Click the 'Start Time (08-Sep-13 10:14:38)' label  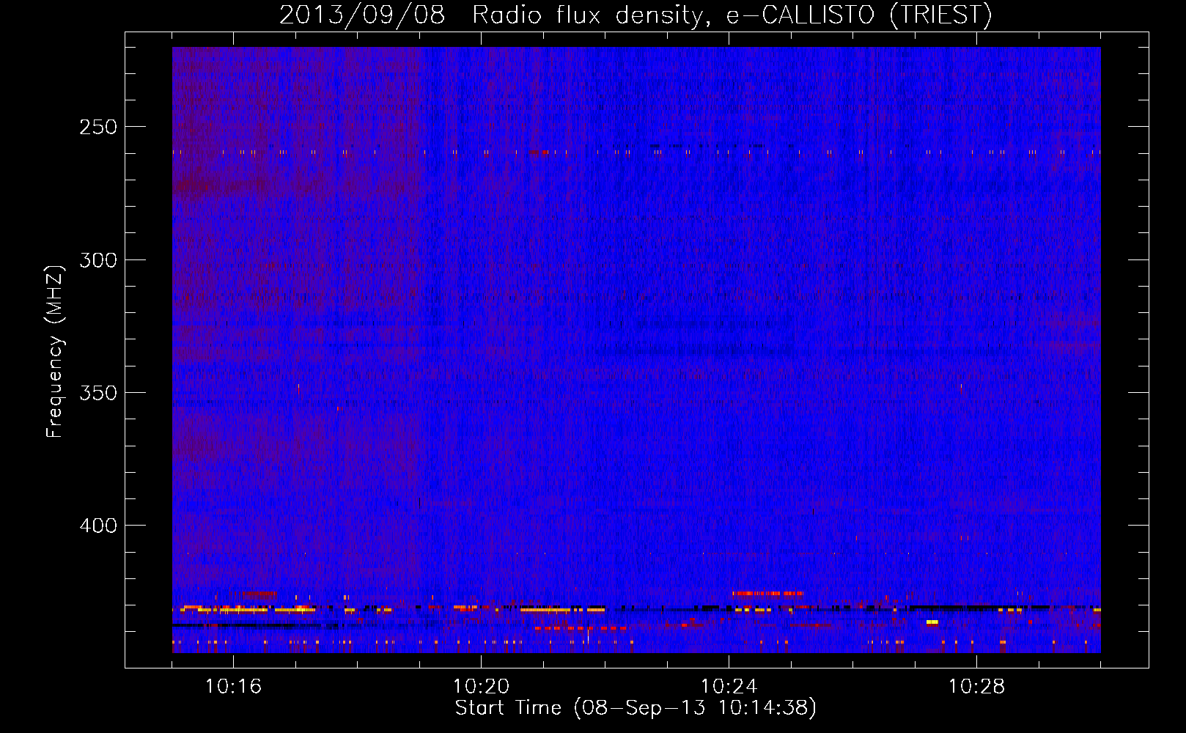[x=636, y=708]
